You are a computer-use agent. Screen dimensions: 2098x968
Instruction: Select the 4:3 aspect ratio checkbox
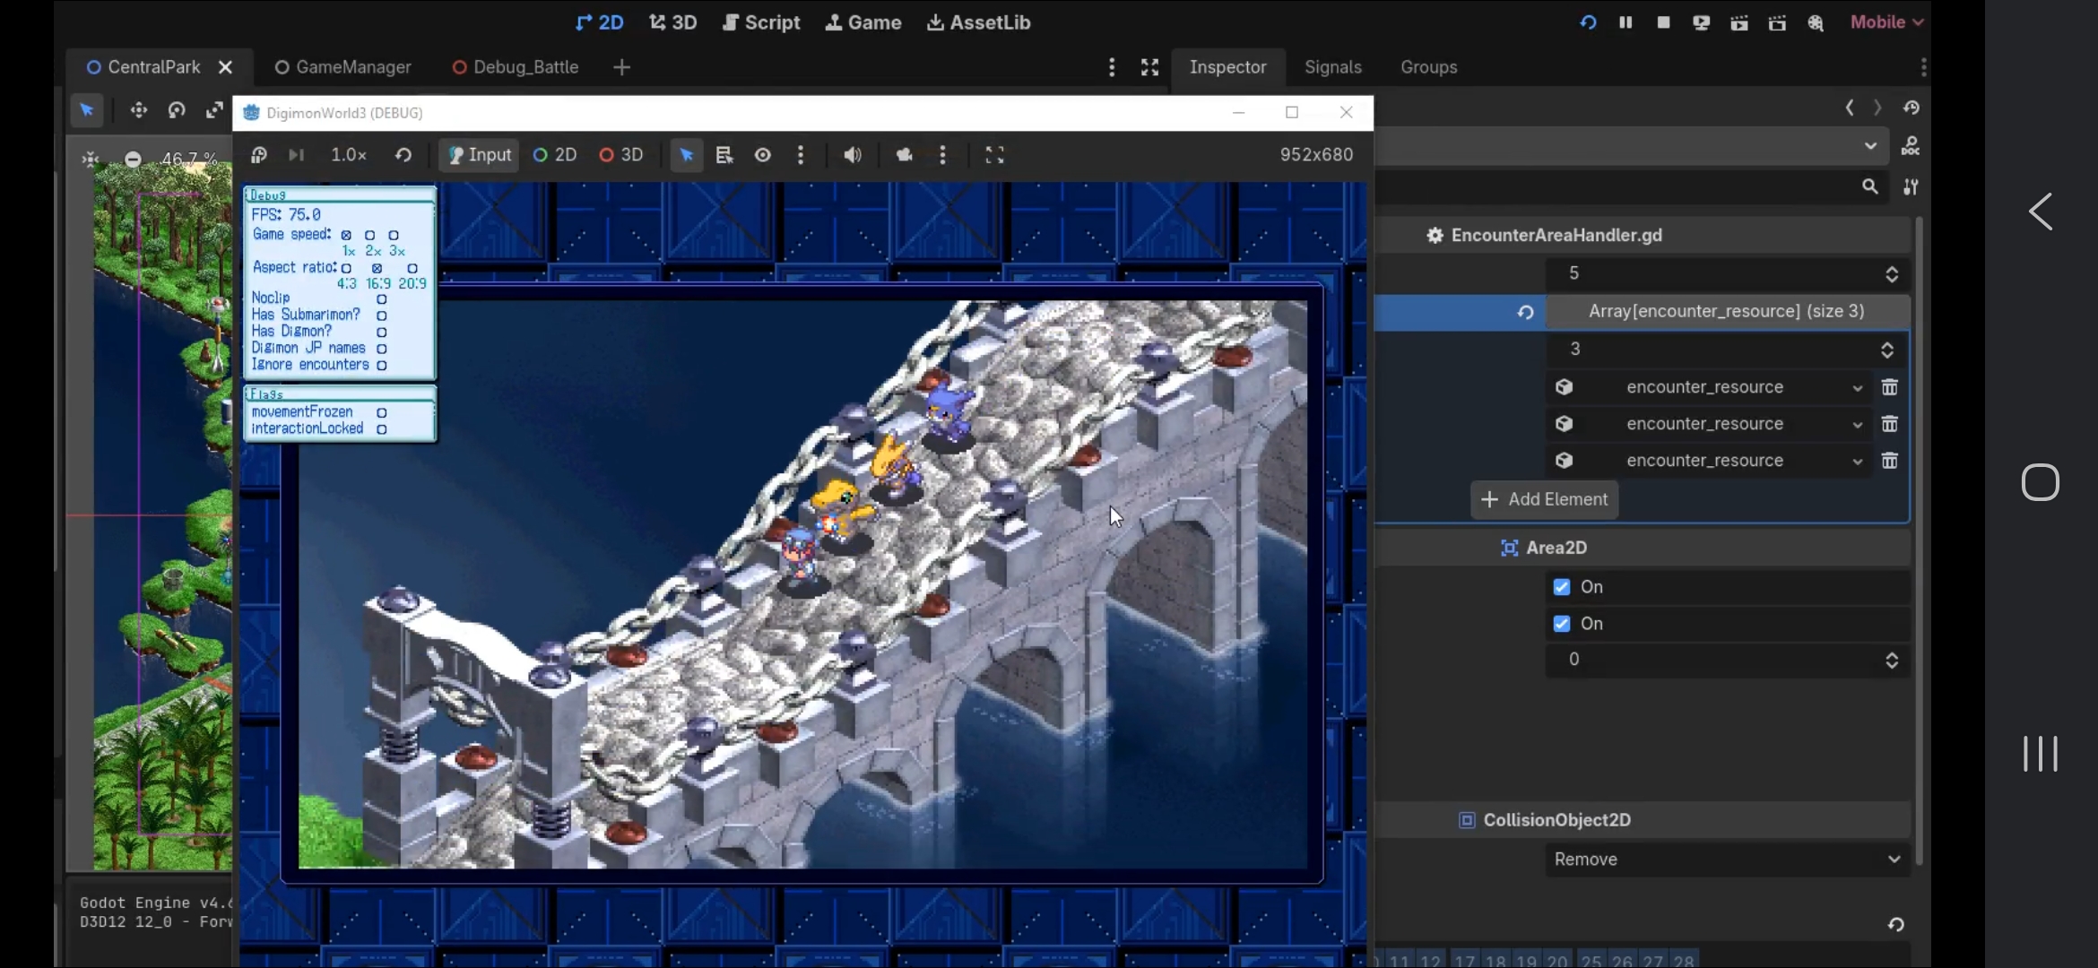click(x=346, y=268)
